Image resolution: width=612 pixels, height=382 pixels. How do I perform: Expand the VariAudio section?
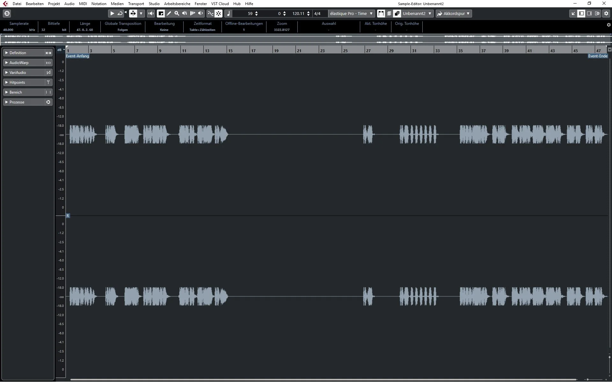pos(24,73)
